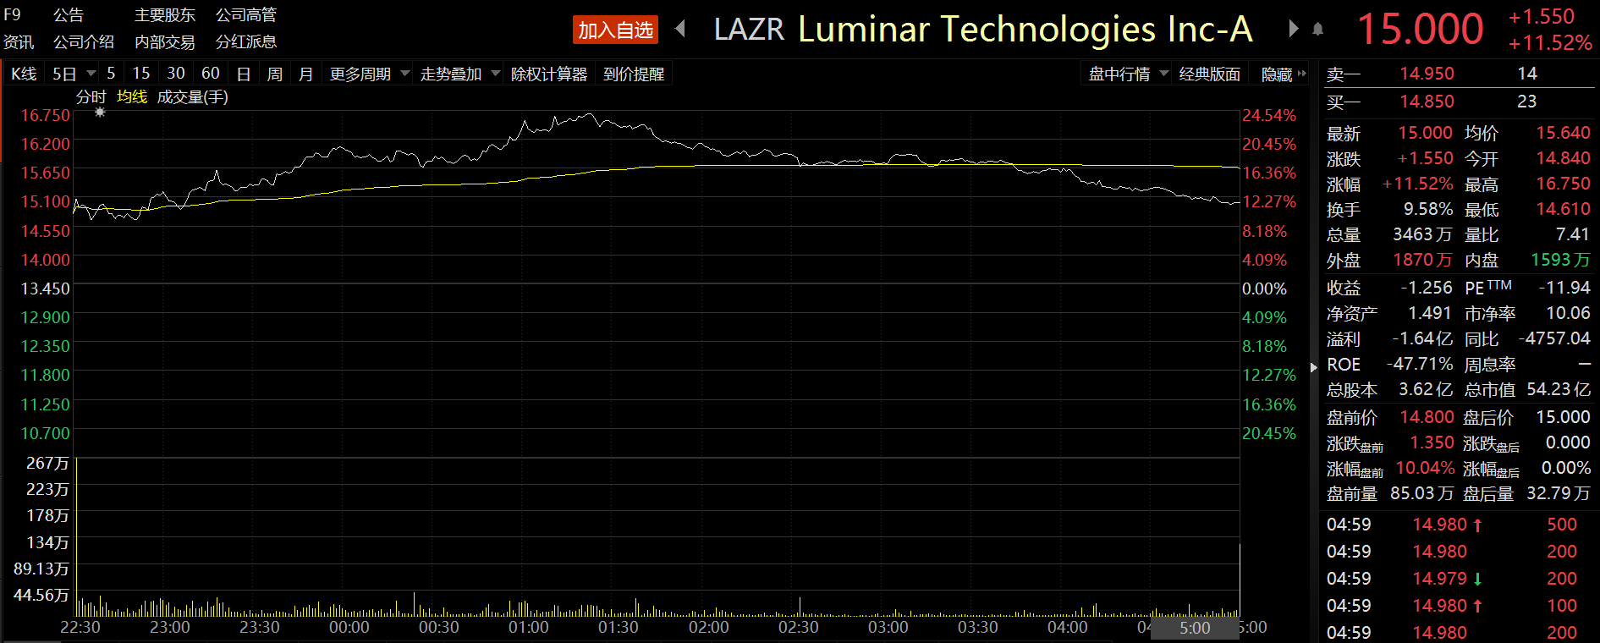Click the 市净率 value 10.06
Screen dimensions: 1600x643
click(x=1569, y=313)
